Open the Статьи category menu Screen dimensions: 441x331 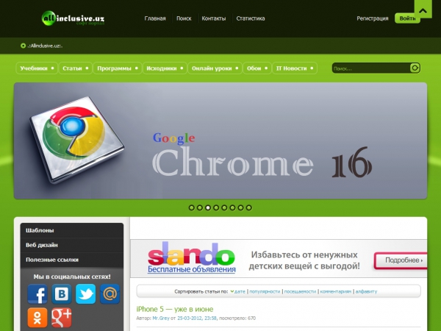coord(76,68)
